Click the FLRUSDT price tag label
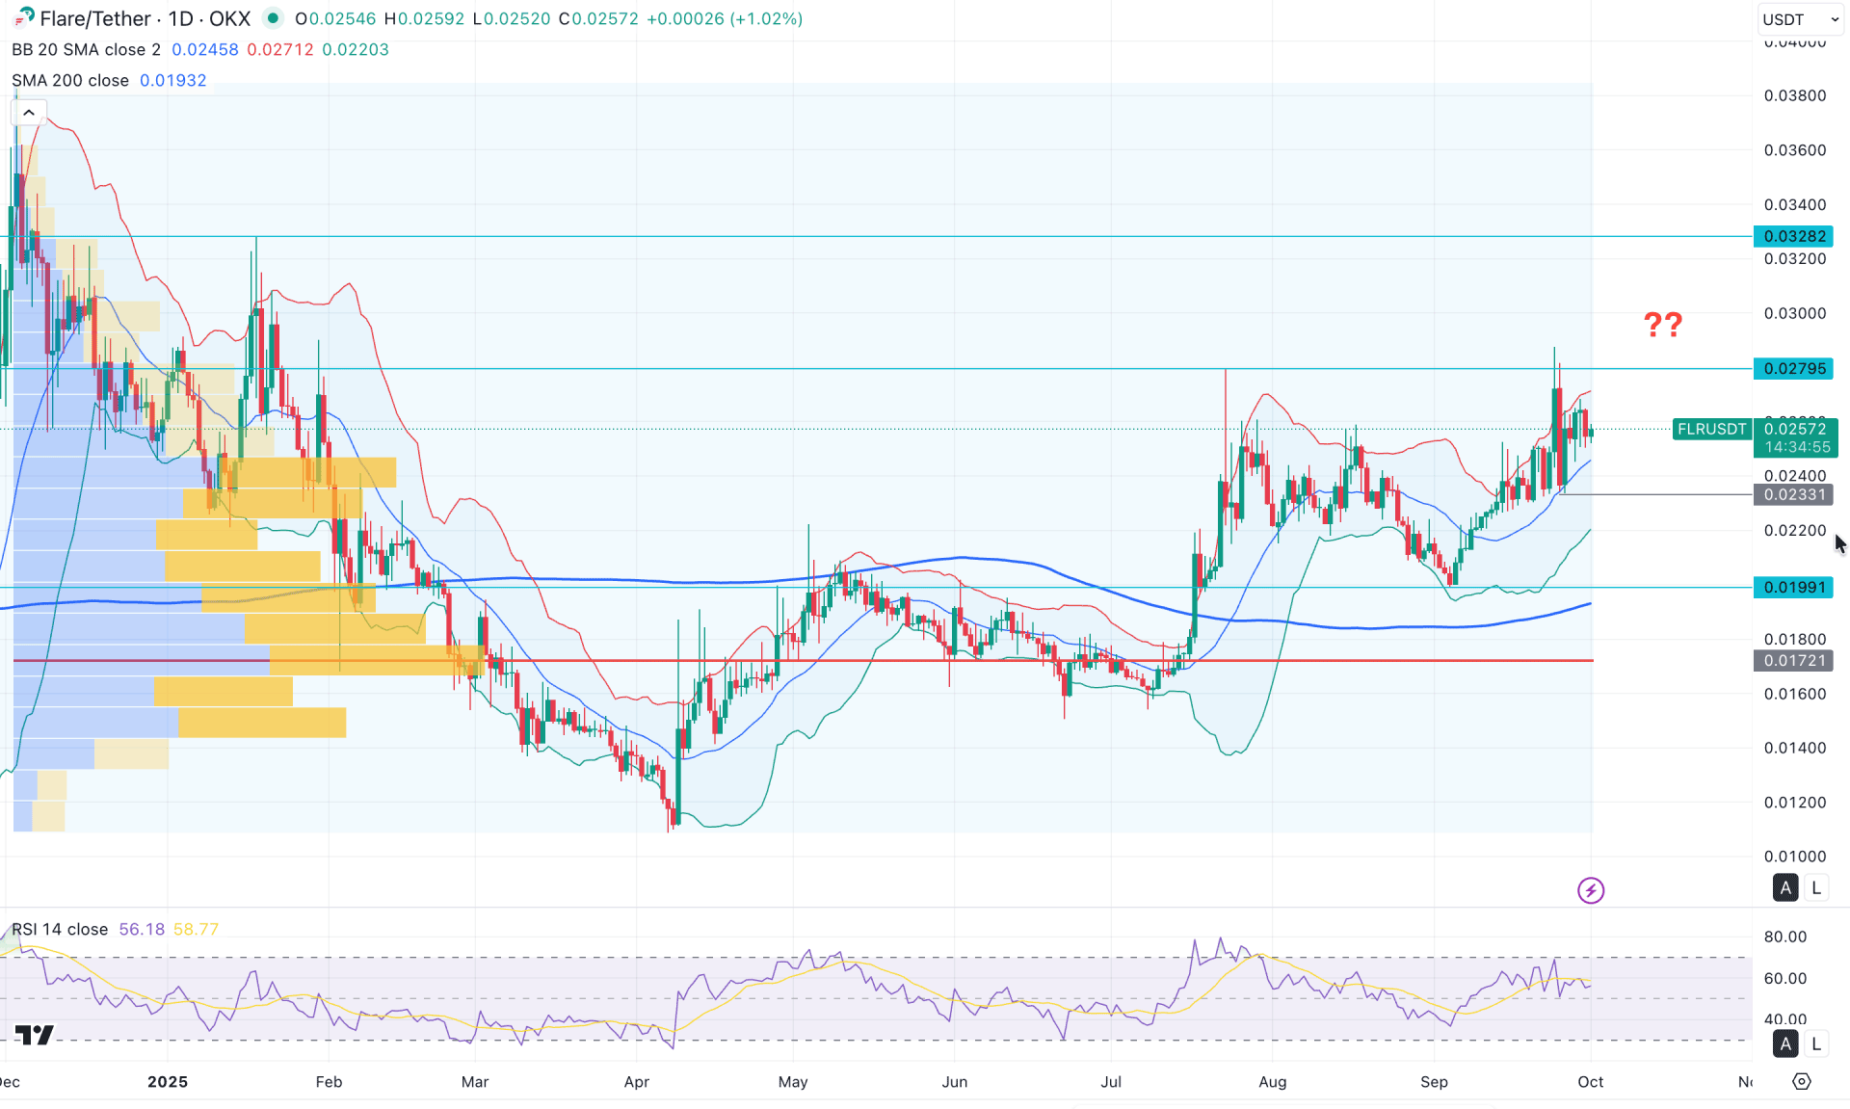The width and height of the screenshot is (1850, 1109). click(x=1711, y=429)
